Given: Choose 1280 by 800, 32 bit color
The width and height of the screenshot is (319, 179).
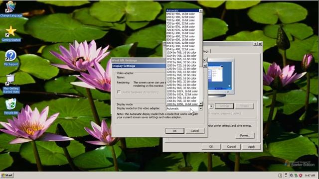Looking at the screenshot, I should coord(182,82).
